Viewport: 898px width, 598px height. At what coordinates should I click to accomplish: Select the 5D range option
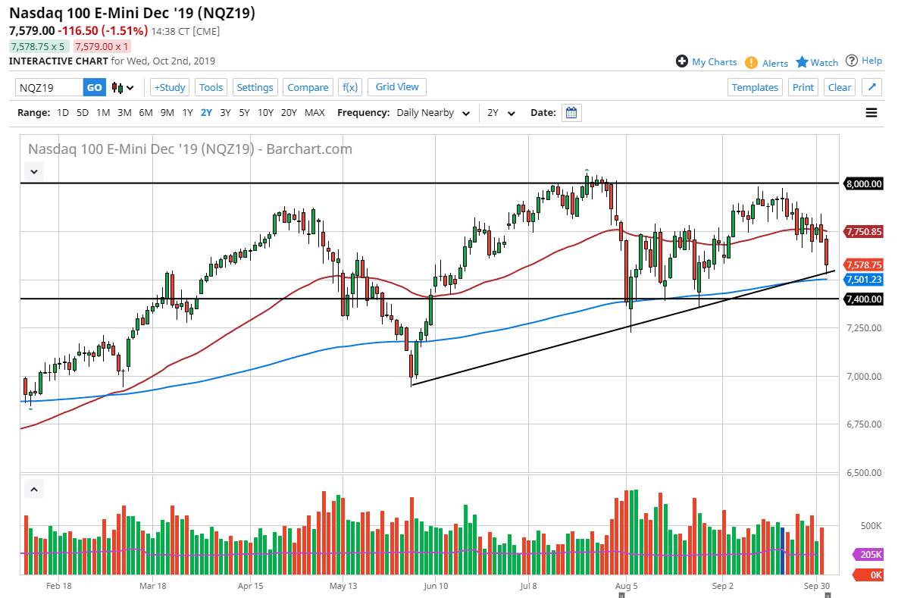point(83,112)
